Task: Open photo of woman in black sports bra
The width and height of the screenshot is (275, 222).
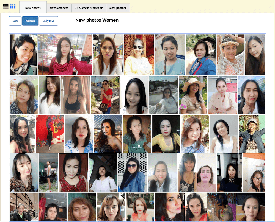Action: pos(76,95)
